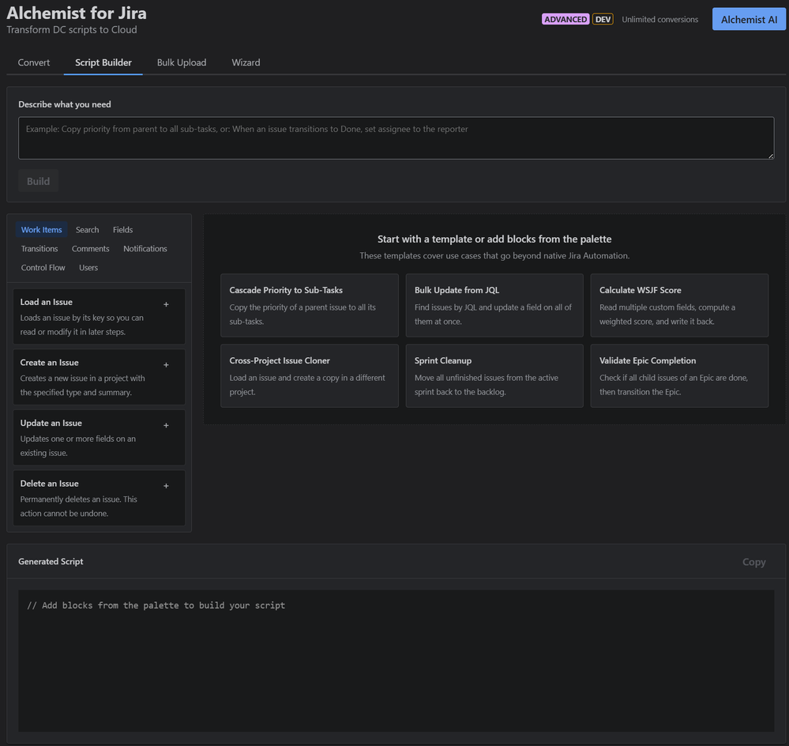Click the Generated Script heading
This screenshot has height=746, width=789.
51,561
